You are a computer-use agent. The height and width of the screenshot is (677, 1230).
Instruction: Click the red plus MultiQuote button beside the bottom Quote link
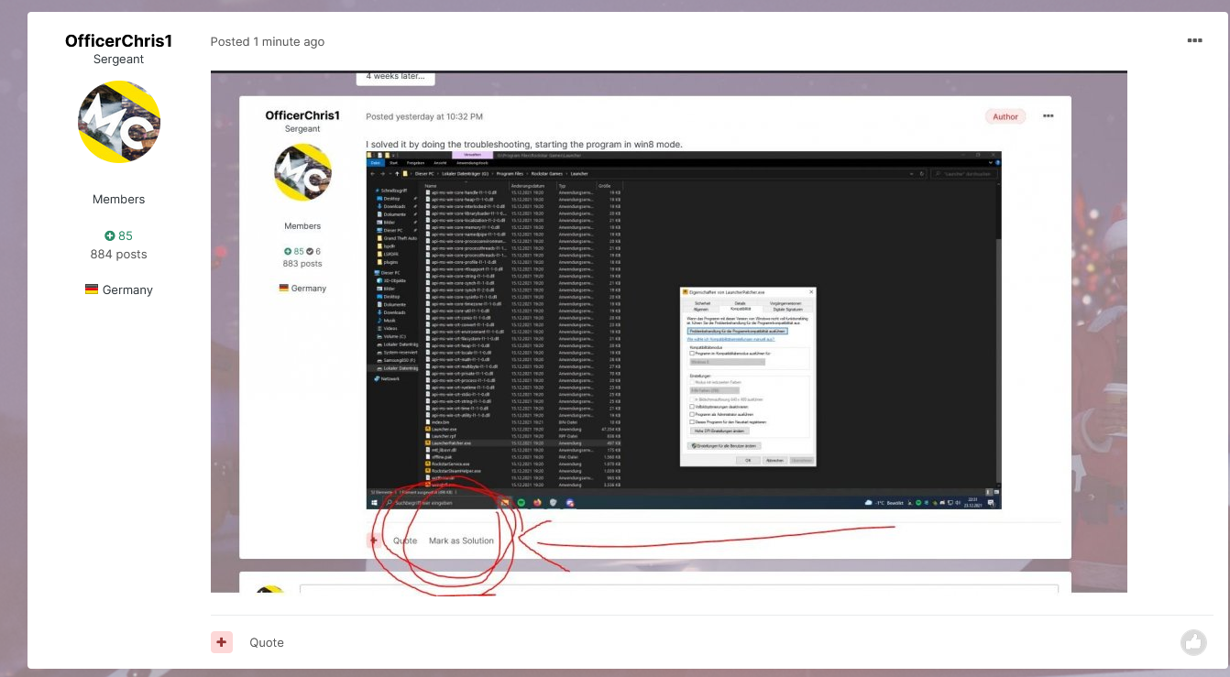pos(221,642)
